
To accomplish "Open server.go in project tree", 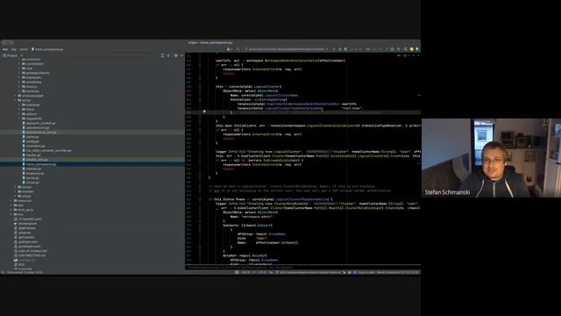I will coord(32,177).
